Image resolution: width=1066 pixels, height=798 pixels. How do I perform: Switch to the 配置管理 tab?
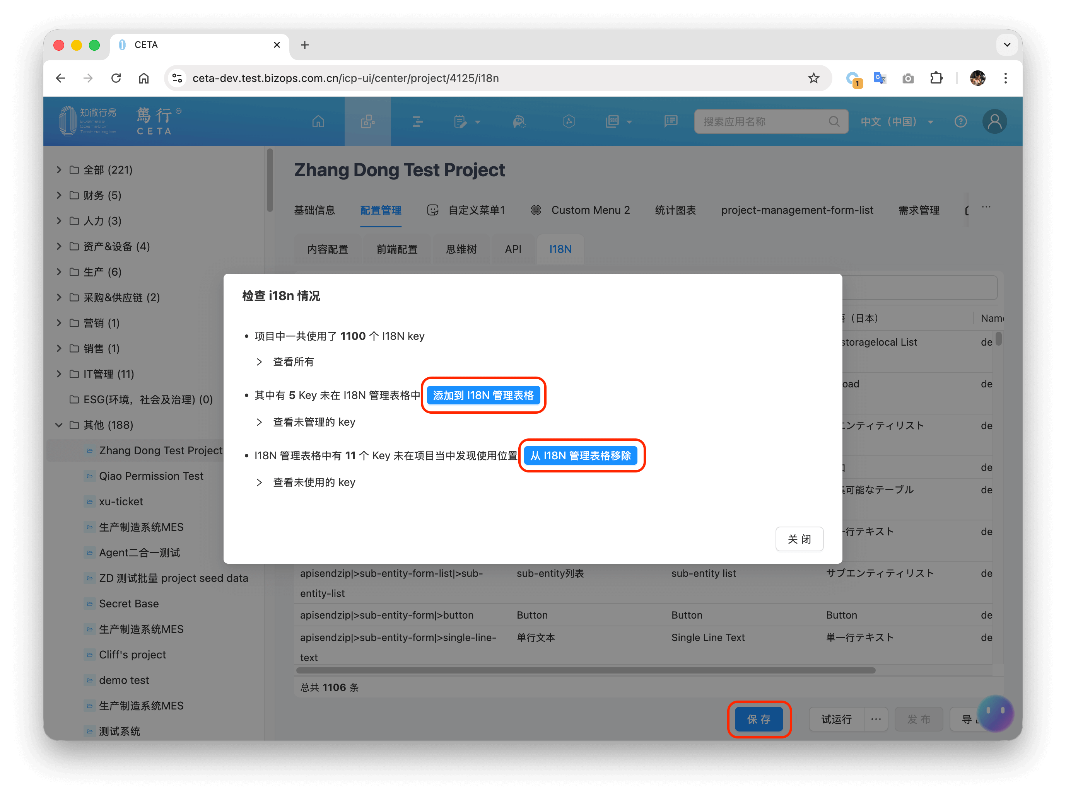pyautogui.click(x=381, y=210)
